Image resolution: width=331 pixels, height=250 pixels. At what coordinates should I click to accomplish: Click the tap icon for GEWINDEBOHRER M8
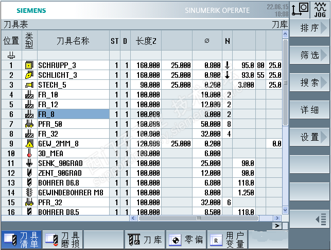[29, 192]
